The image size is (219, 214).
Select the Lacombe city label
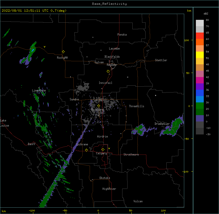point(114,49)
